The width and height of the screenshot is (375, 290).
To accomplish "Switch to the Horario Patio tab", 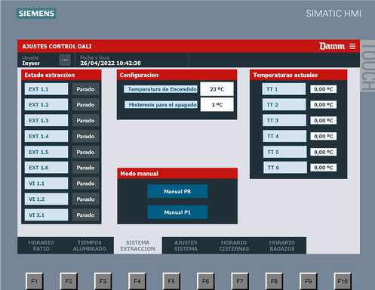I will point(41,245).
